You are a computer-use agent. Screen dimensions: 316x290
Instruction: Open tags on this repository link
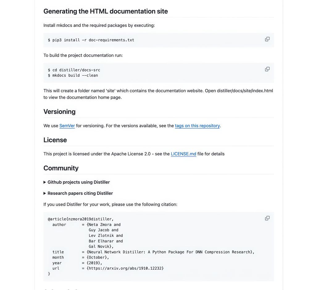point(197,126)
